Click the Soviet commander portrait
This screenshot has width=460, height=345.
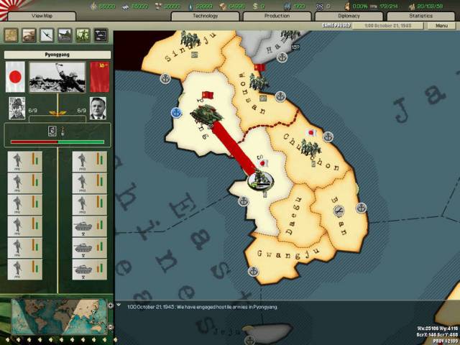pos(98,108)
